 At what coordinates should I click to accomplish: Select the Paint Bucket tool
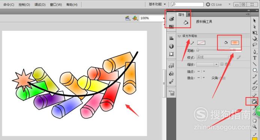(x=254, y=101)
